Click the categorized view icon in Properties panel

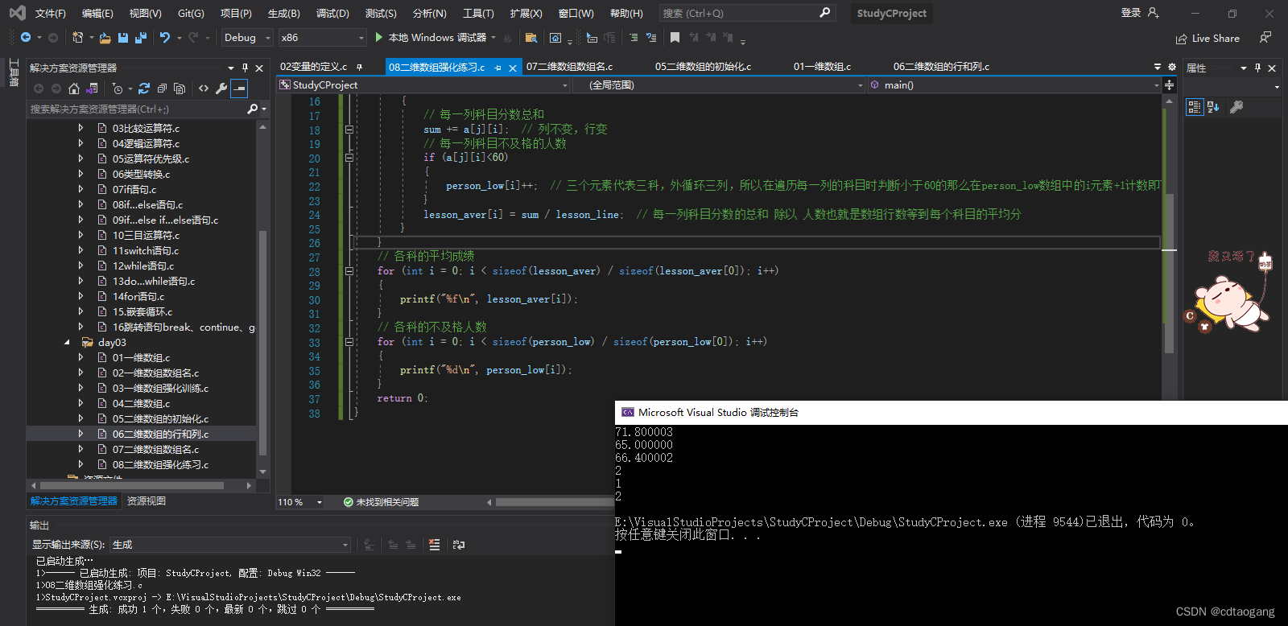(1195, 107)
